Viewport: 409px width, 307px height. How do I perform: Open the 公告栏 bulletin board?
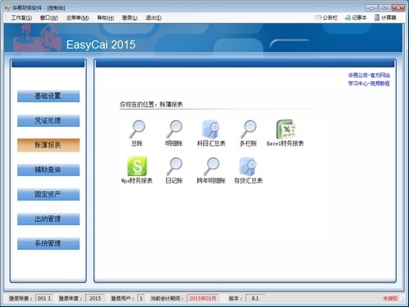(x=326, y=18)
